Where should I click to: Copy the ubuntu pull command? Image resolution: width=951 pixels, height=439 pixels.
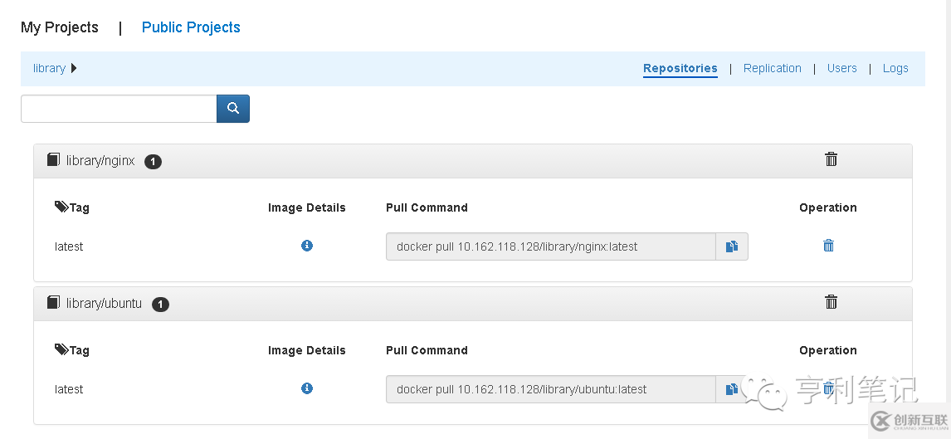click(732, 389)
